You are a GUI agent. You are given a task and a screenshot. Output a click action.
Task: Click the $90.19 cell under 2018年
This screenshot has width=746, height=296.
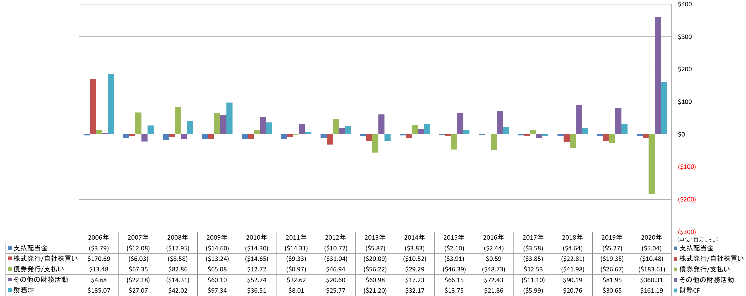click(x=572, y=280)
